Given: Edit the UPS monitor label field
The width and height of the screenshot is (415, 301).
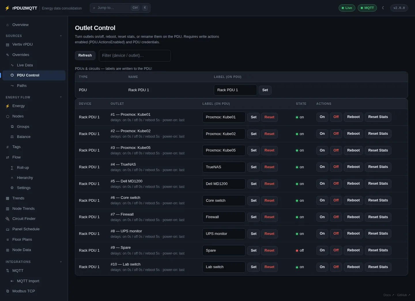Looking at the screenshot, I should [x=224, y=234].
